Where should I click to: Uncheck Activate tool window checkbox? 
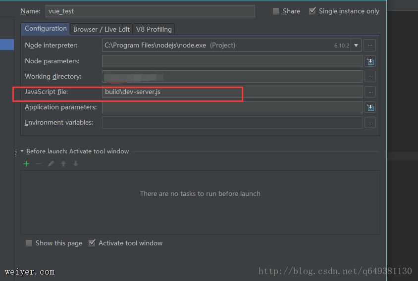click(x=92, y=243)
